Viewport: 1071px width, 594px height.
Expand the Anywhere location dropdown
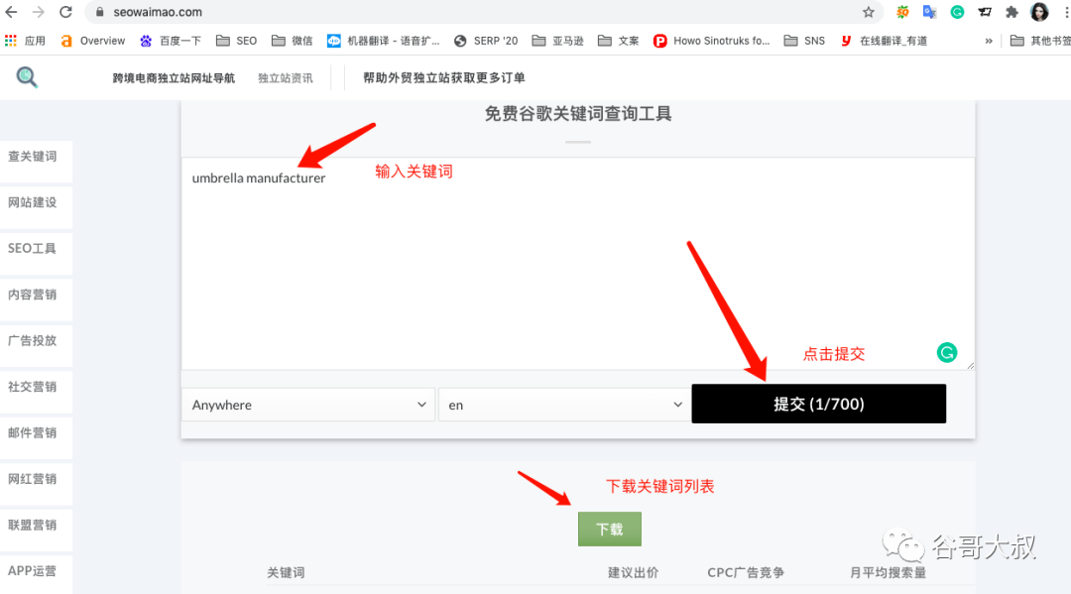coord(307,405)
